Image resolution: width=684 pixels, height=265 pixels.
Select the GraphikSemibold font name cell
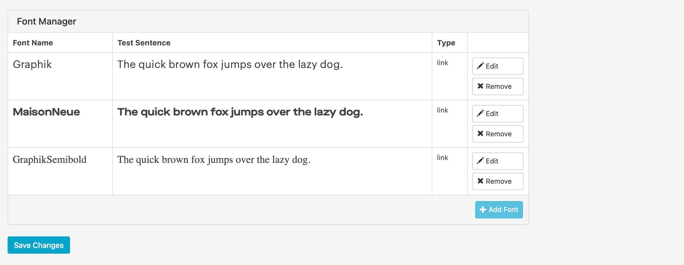(50, 160)
